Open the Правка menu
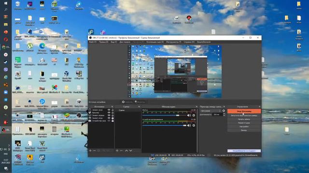This screenshot has width=309, height=173. click(103, 42)
